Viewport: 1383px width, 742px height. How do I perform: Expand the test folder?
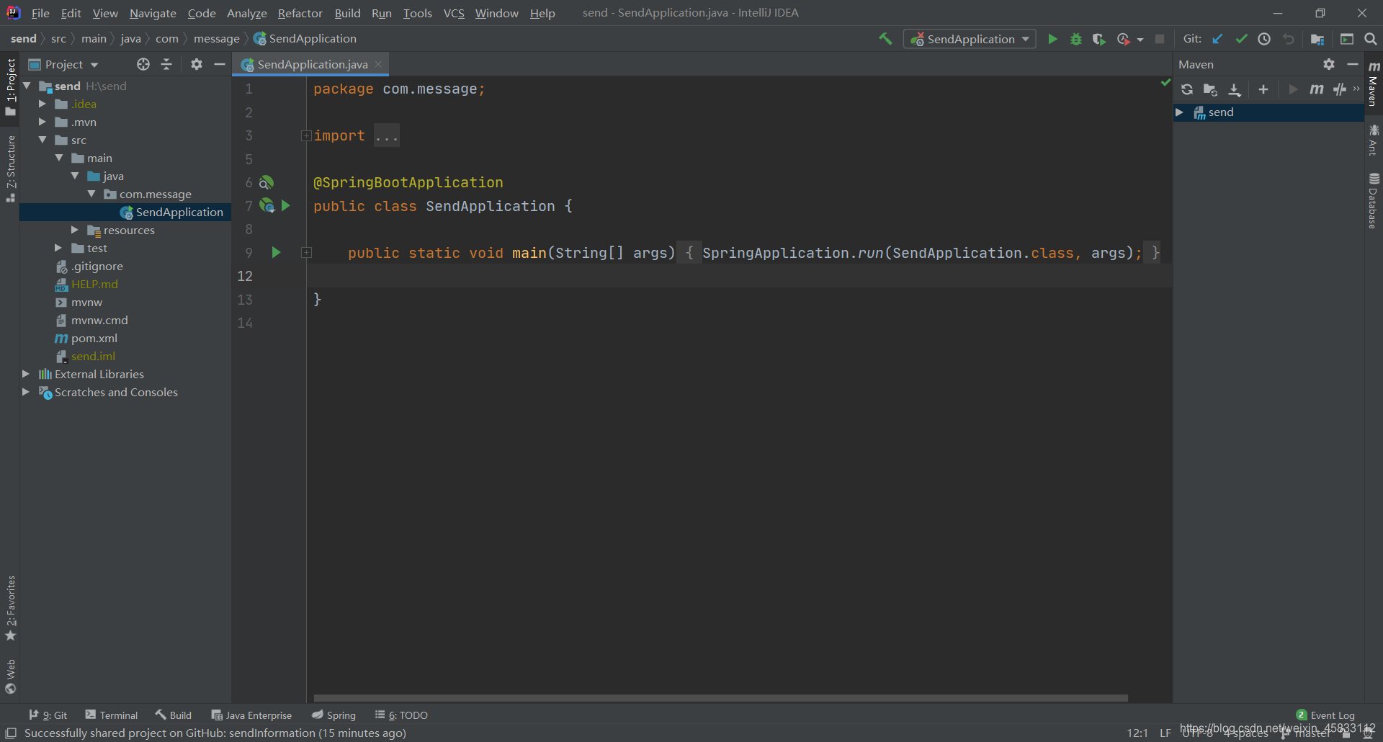coord(58,248)
